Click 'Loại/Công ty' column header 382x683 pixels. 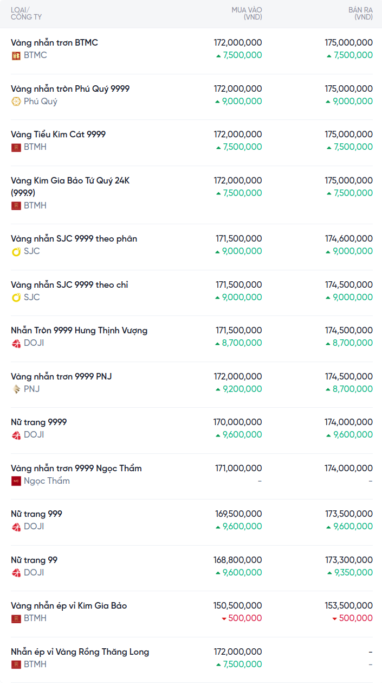tap(26, 14)
